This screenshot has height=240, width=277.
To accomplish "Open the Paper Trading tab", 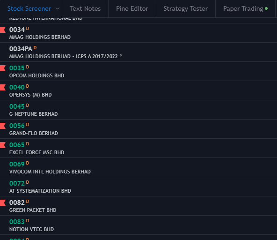I will [x=245, y=9].
